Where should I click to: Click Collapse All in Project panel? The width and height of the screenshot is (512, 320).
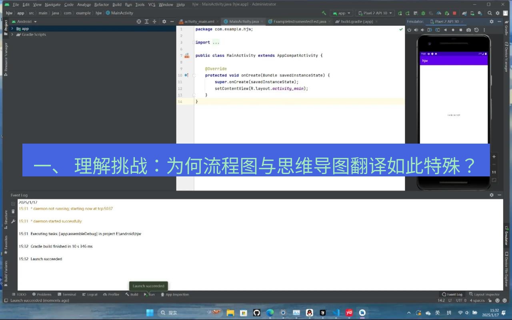pyautogui.click(x=154, y=22)
